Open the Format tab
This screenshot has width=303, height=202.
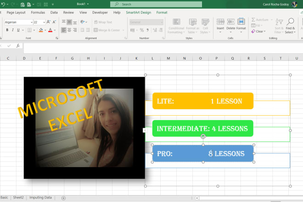tap(162, 12)
